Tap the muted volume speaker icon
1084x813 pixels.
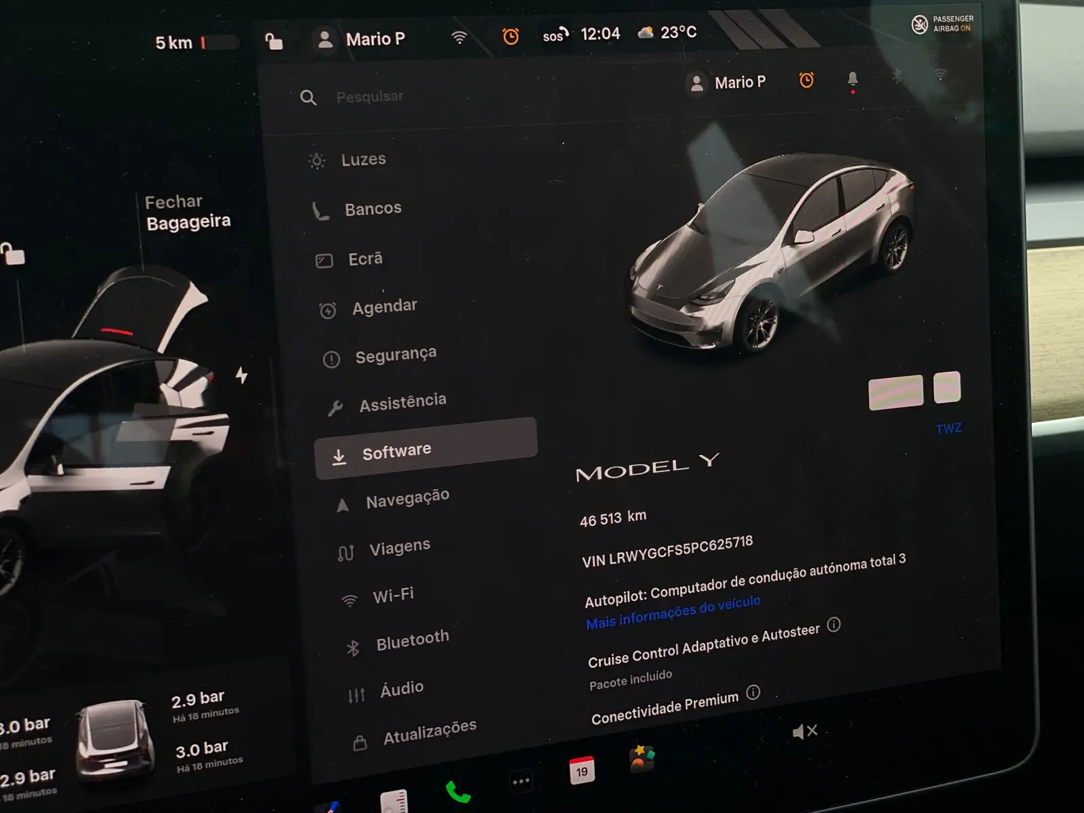tap(805, 731)
